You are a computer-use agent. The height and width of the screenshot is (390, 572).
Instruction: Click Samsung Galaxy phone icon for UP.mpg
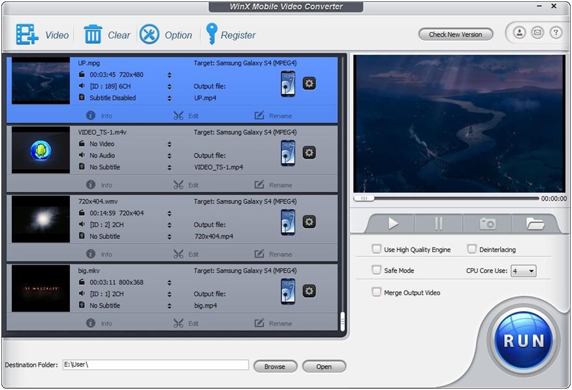point(288,84)
